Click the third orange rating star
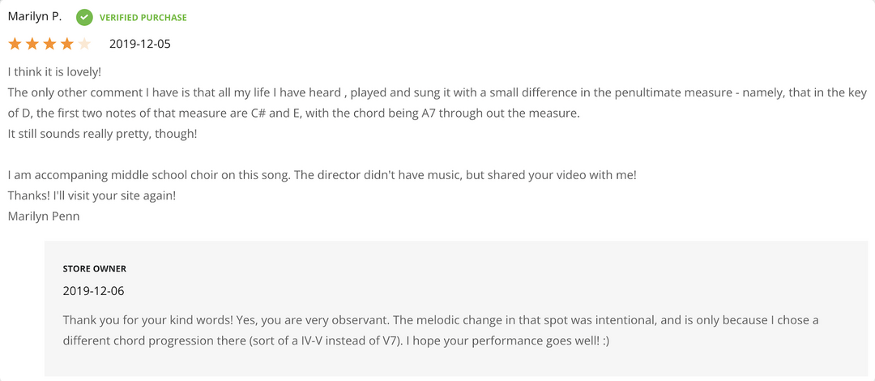 pos(49,44)
